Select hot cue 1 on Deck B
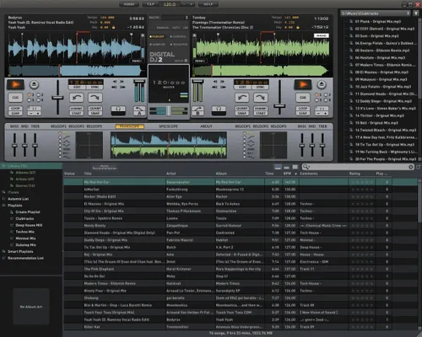422x337 pixels. (316, 94)
